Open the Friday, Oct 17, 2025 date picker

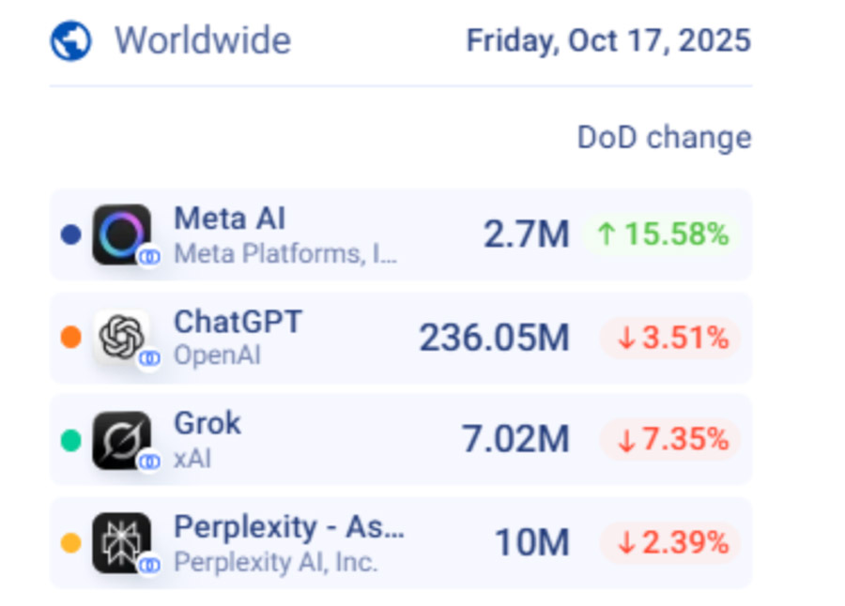pyautogui.click(x=608, y=40)
